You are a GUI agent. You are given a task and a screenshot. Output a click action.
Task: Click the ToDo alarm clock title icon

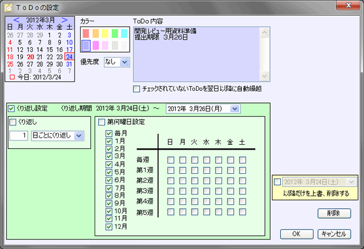click(9, 8)
